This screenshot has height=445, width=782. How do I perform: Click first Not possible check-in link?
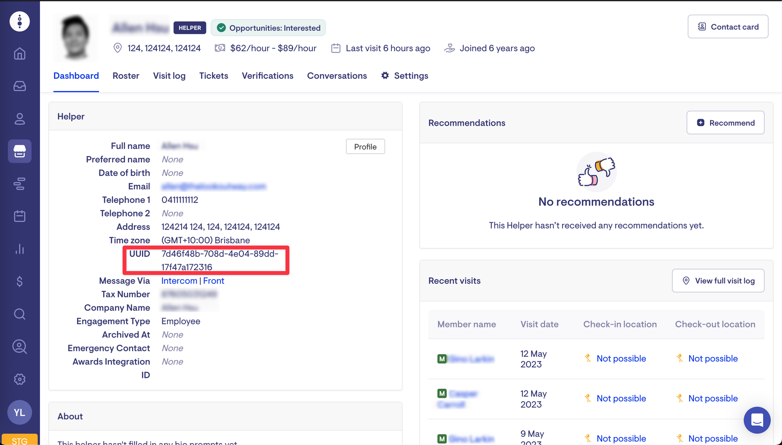coord(621,358)
